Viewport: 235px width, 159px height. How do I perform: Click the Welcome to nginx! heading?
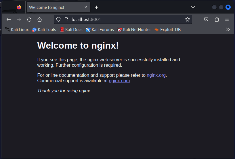click(78, 45)
